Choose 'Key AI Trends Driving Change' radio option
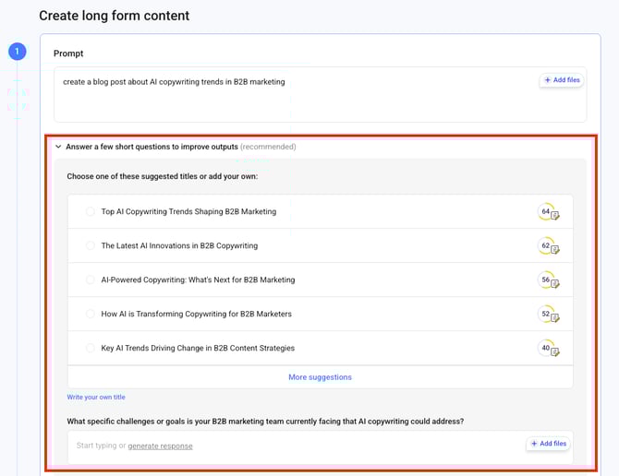The height and width of the screenshot is (476, 619). pos(91,348)
